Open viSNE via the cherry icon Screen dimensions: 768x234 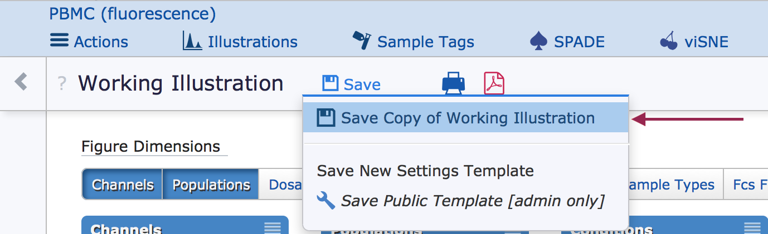668,41
